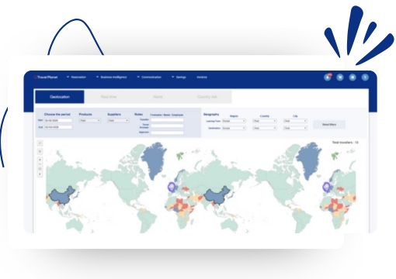This screenshot has height=279, width=396.
Task: Expand the Business Intelligence menu
Action: [x=111, y=77]
